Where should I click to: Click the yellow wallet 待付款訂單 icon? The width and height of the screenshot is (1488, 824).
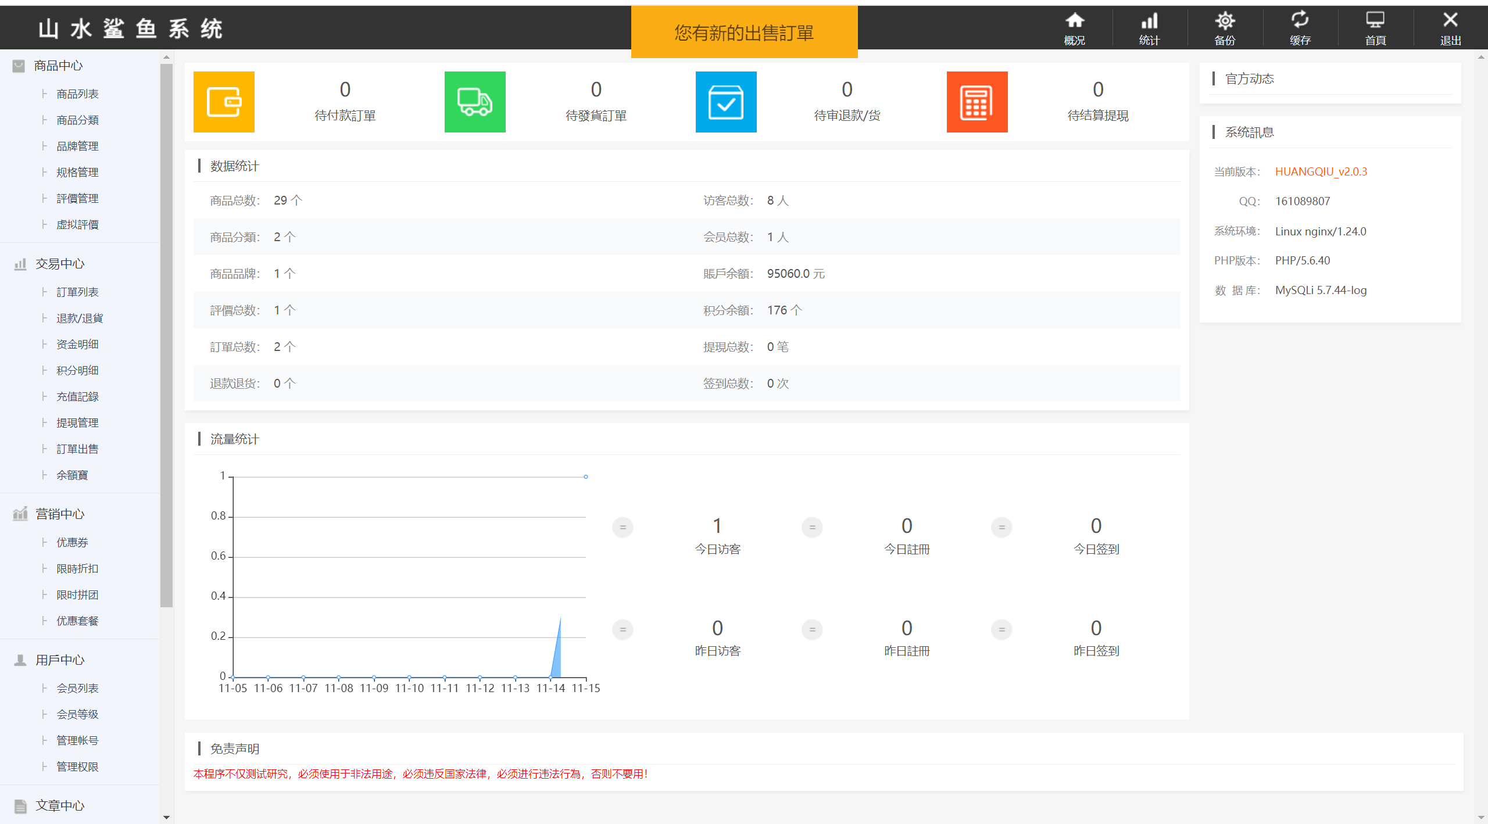click(x=224, y=102)
